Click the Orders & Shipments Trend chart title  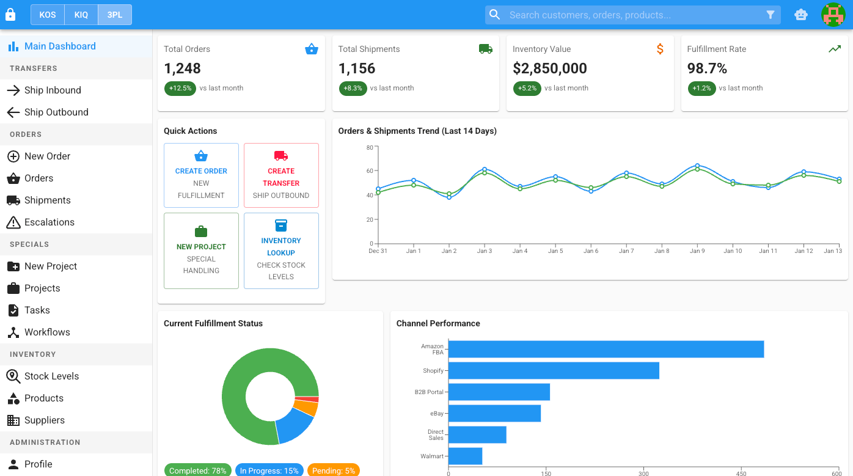click(417, 131)
